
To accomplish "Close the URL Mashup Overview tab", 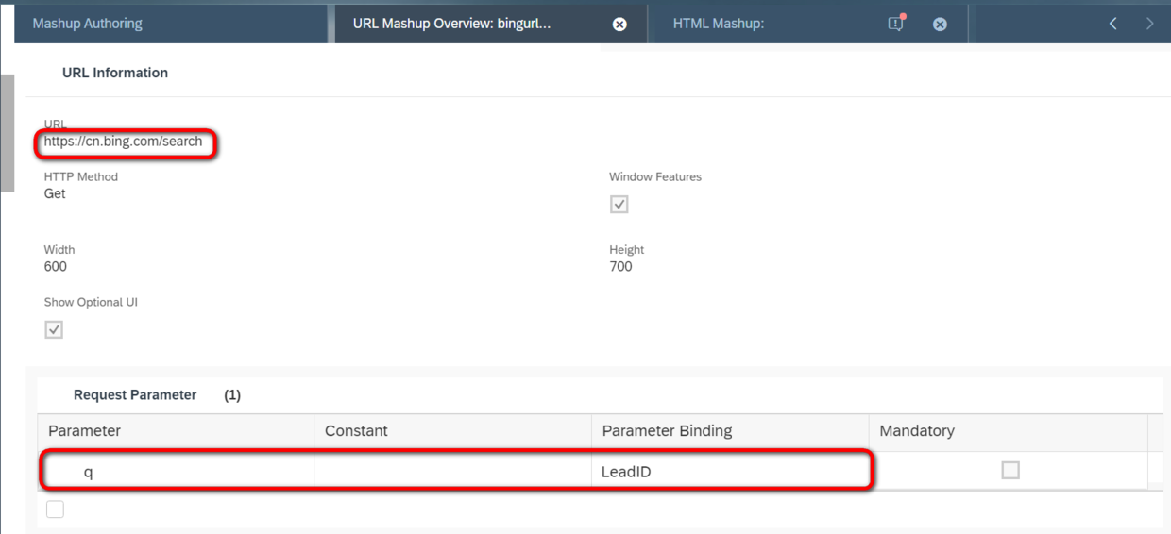I will click(619, 25).
